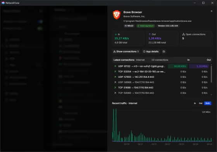Select the Valid signature badge

145,26
